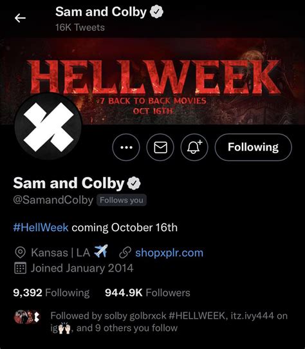Click the mutual followers avatar cluster
The image size is (305, 349).
click(27, 317)
